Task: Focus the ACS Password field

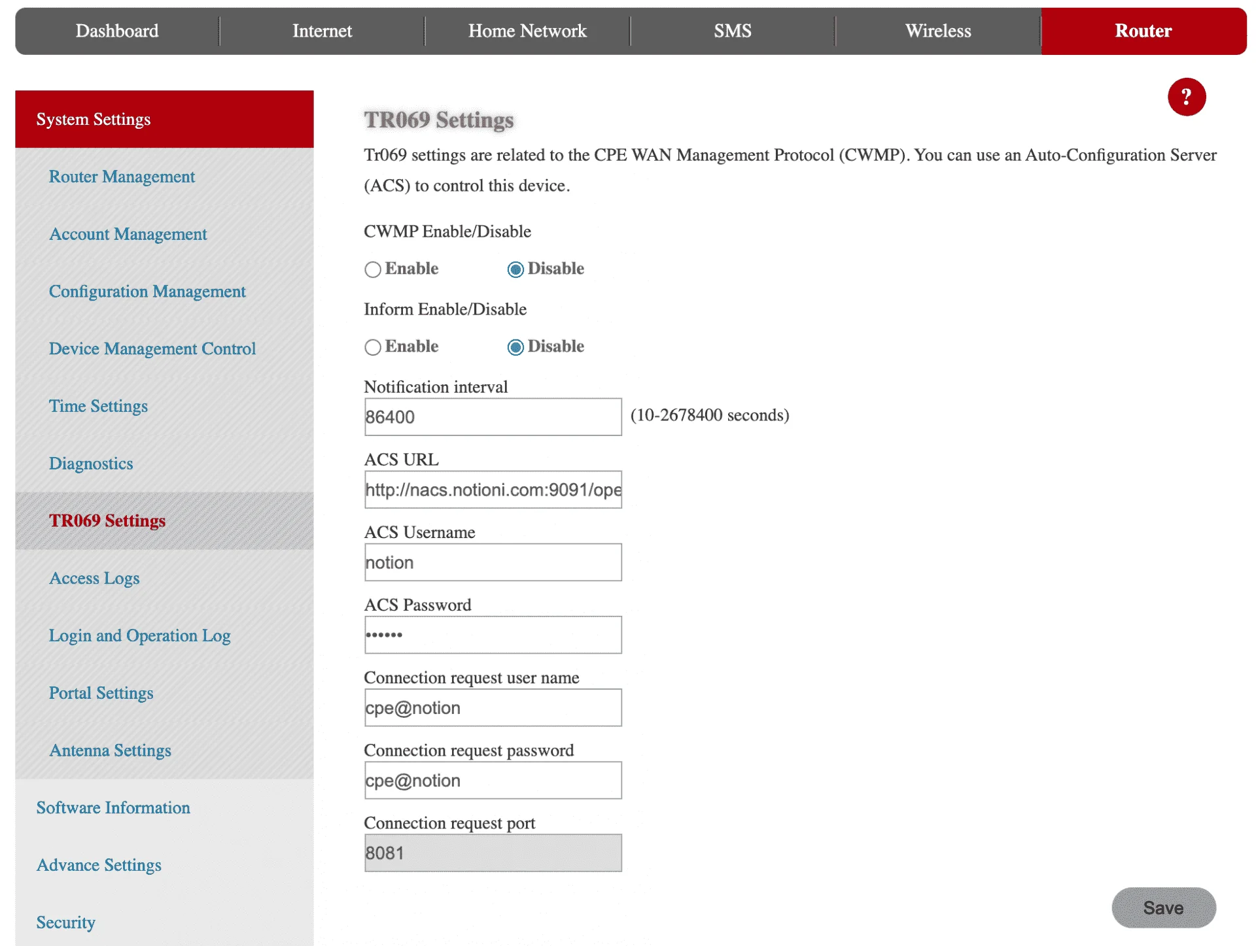Action: 493,635
